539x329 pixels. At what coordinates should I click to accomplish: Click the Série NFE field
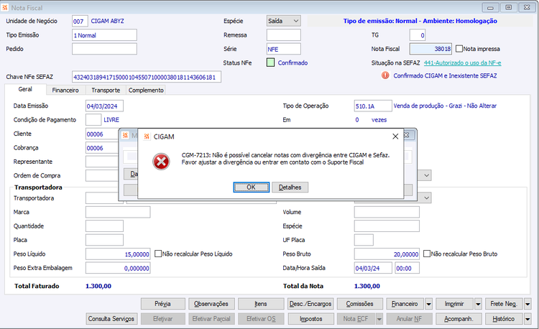pos(284,49)
